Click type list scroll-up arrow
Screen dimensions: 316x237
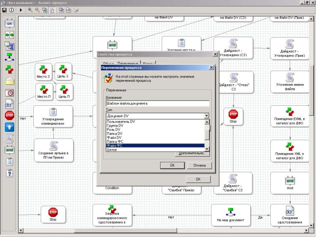(x=207, y=122)
